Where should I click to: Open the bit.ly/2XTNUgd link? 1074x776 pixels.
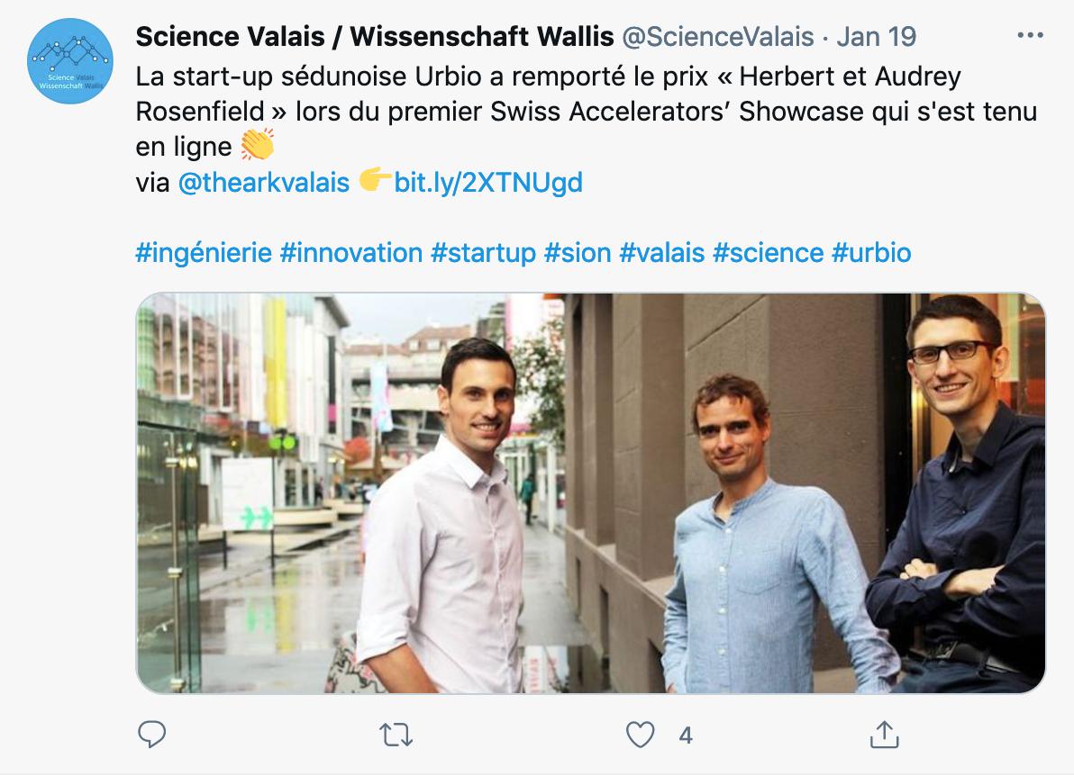(488, 183)
